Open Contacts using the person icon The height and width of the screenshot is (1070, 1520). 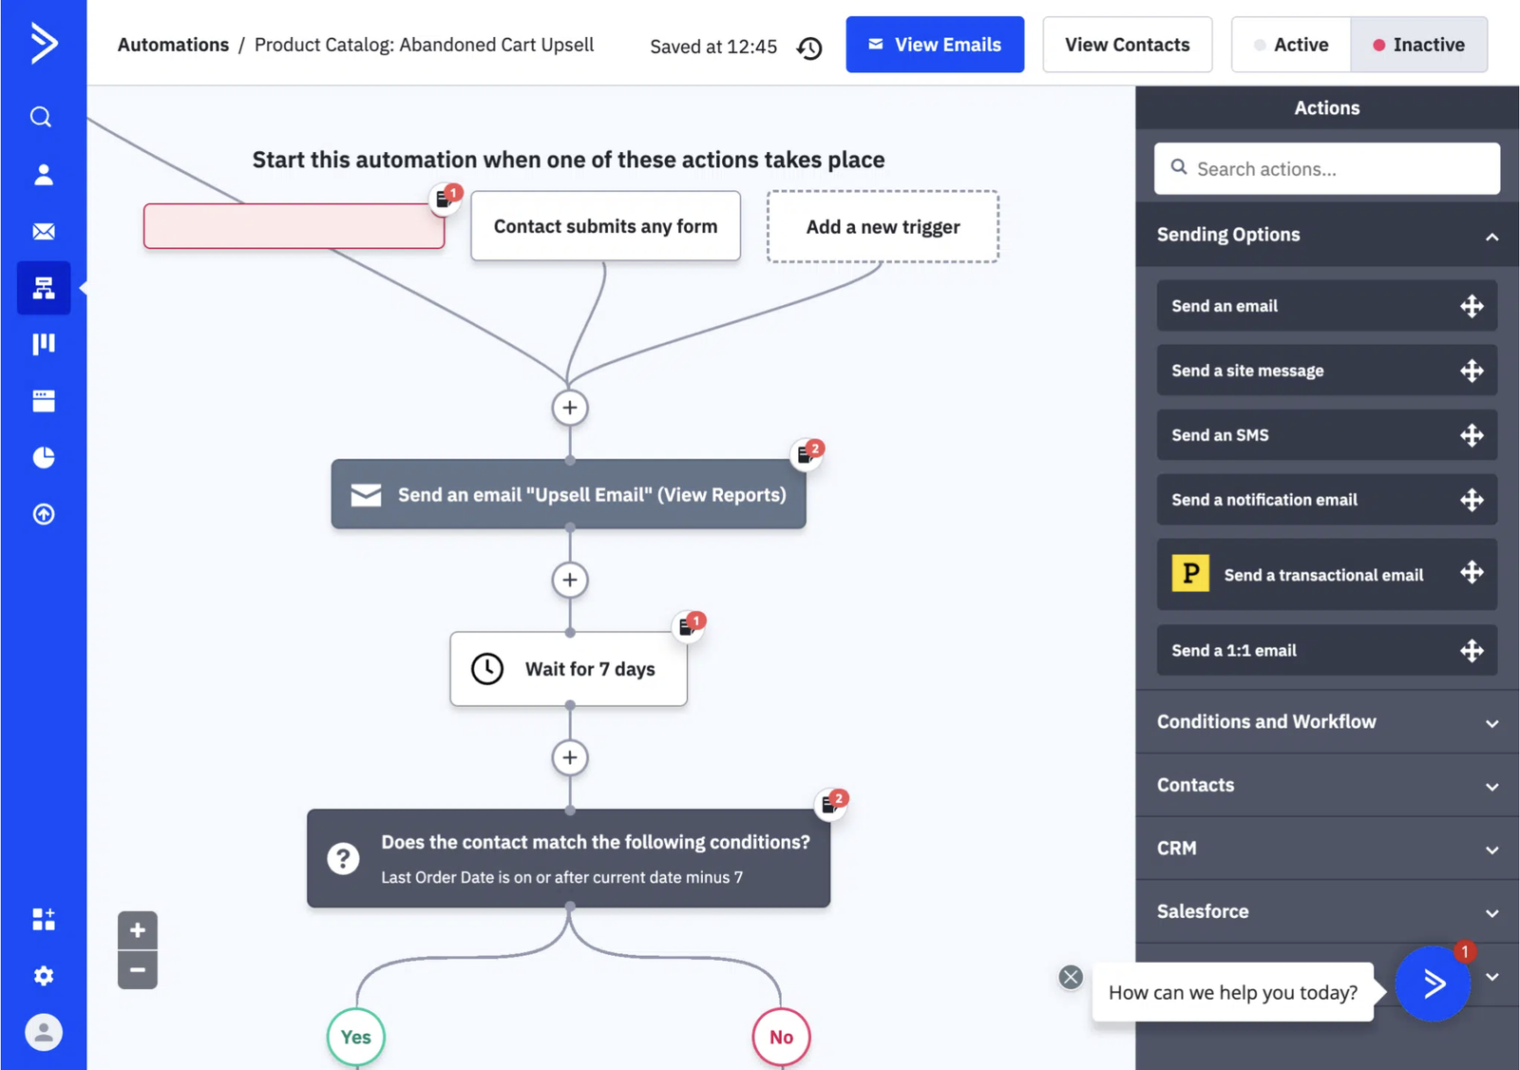tap(43, 174)
